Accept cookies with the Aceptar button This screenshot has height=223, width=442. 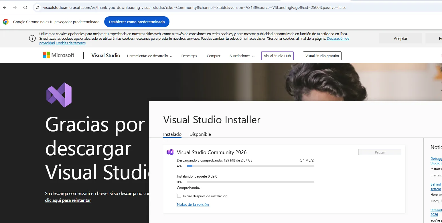pos(400,39)
